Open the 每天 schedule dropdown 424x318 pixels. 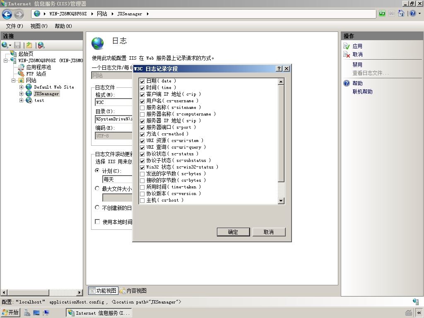click(117, 179)
